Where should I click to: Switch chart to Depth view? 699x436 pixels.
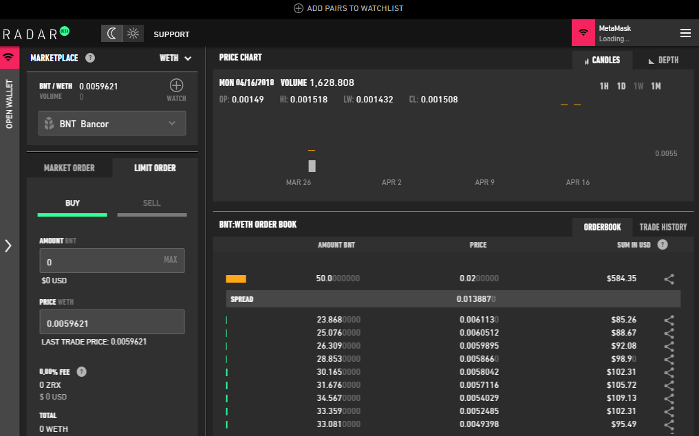[663, 61]
